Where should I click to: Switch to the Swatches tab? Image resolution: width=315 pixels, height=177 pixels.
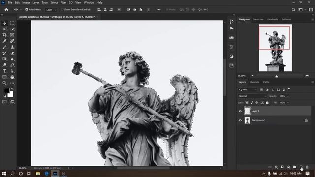(258, 19)
